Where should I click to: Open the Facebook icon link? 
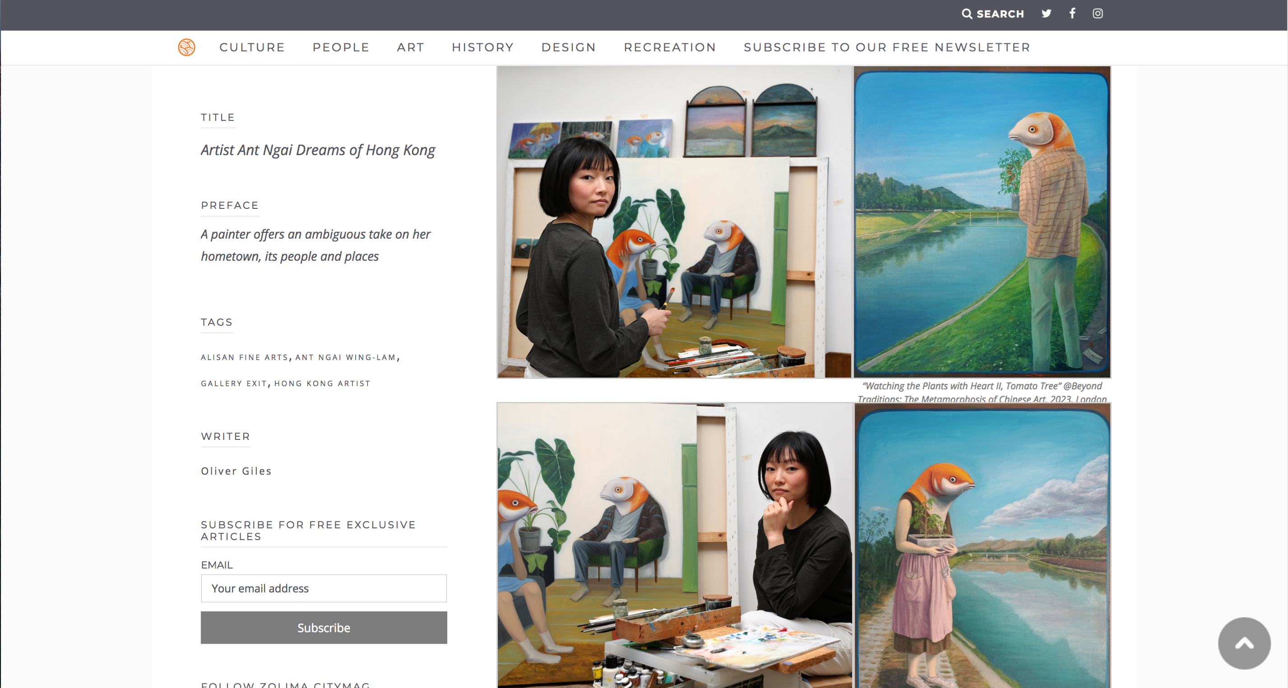[x=1072, y=14]
